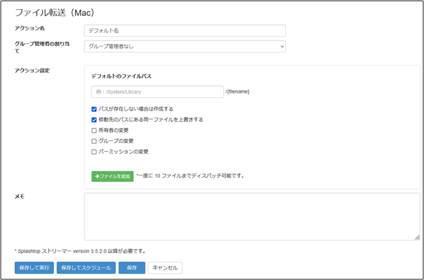
Task: Click the blue 保存 button
Action: coord(132,268)
